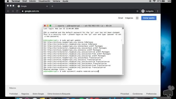The height and width of the screenshot is (99, 176).
Task: Click the Terminal window title text
Action: (84, 26)
